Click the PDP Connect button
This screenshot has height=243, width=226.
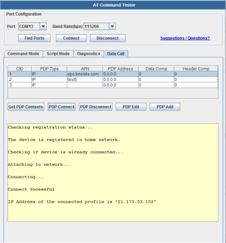click(62, 107)
